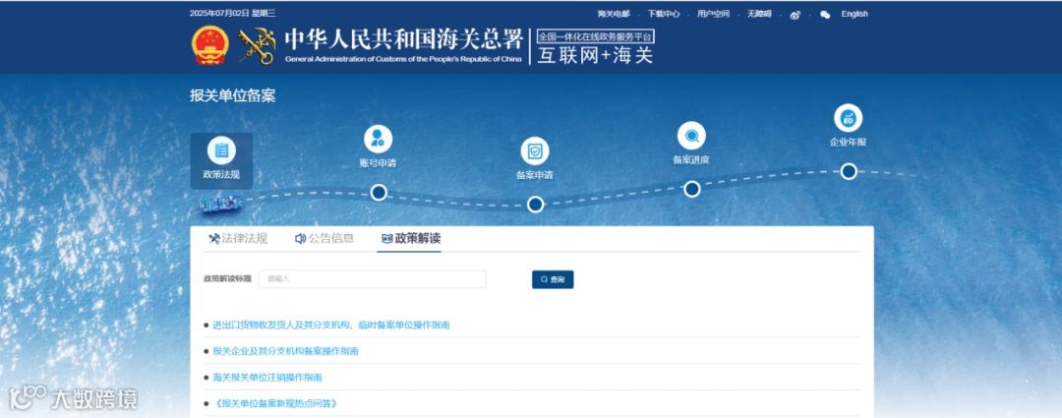Switch site language to English
This screenshot has width=1062, height=418.
[855, 14]
